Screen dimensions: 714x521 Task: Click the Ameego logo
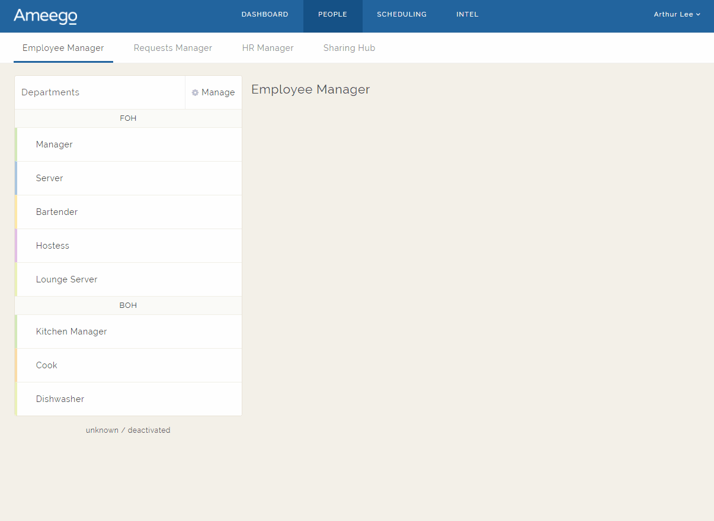45,17
